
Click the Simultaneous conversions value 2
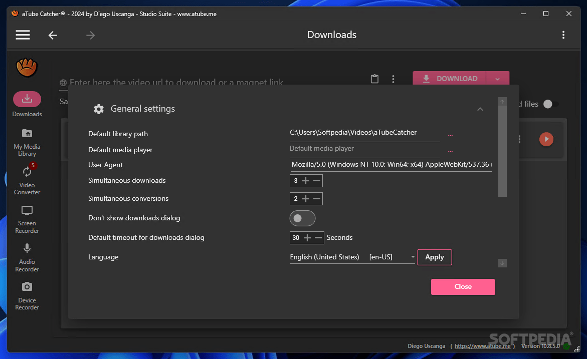pos(295,199)
